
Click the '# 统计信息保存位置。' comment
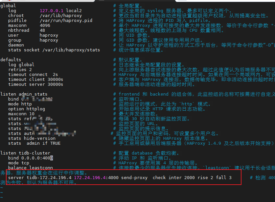[139, 50]
